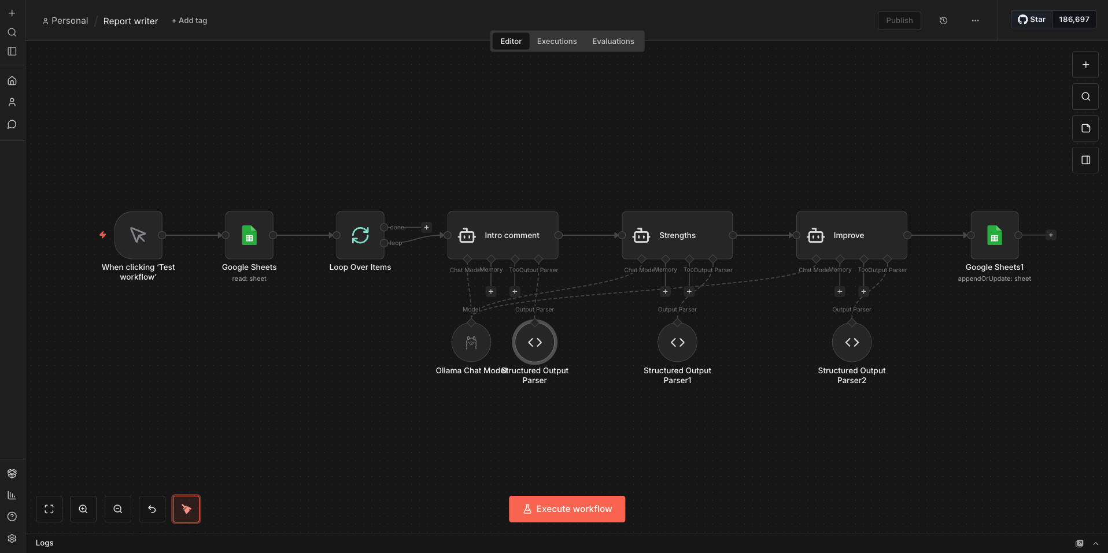Click the Execute workflow button
Screen dimensions: 1108x553
(567, 509)
